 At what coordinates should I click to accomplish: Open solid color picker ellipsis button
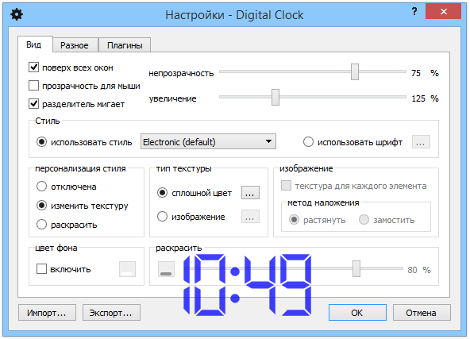coord(250,193)
